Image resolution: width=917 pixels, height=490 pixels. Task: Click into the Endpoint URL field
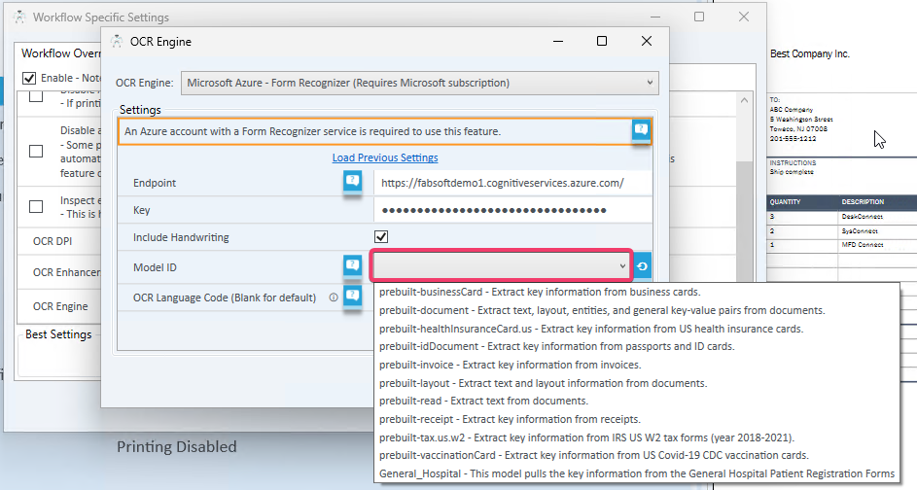coord(511,182)
